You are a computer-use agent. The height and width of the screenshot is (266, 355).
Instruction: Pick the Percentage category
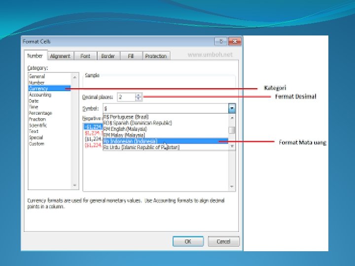(x=50, y=113)
